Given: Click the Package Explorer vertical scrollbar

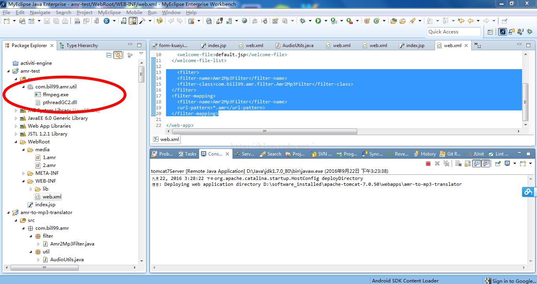Looking at the screenshot, I should tap(141, 74).
